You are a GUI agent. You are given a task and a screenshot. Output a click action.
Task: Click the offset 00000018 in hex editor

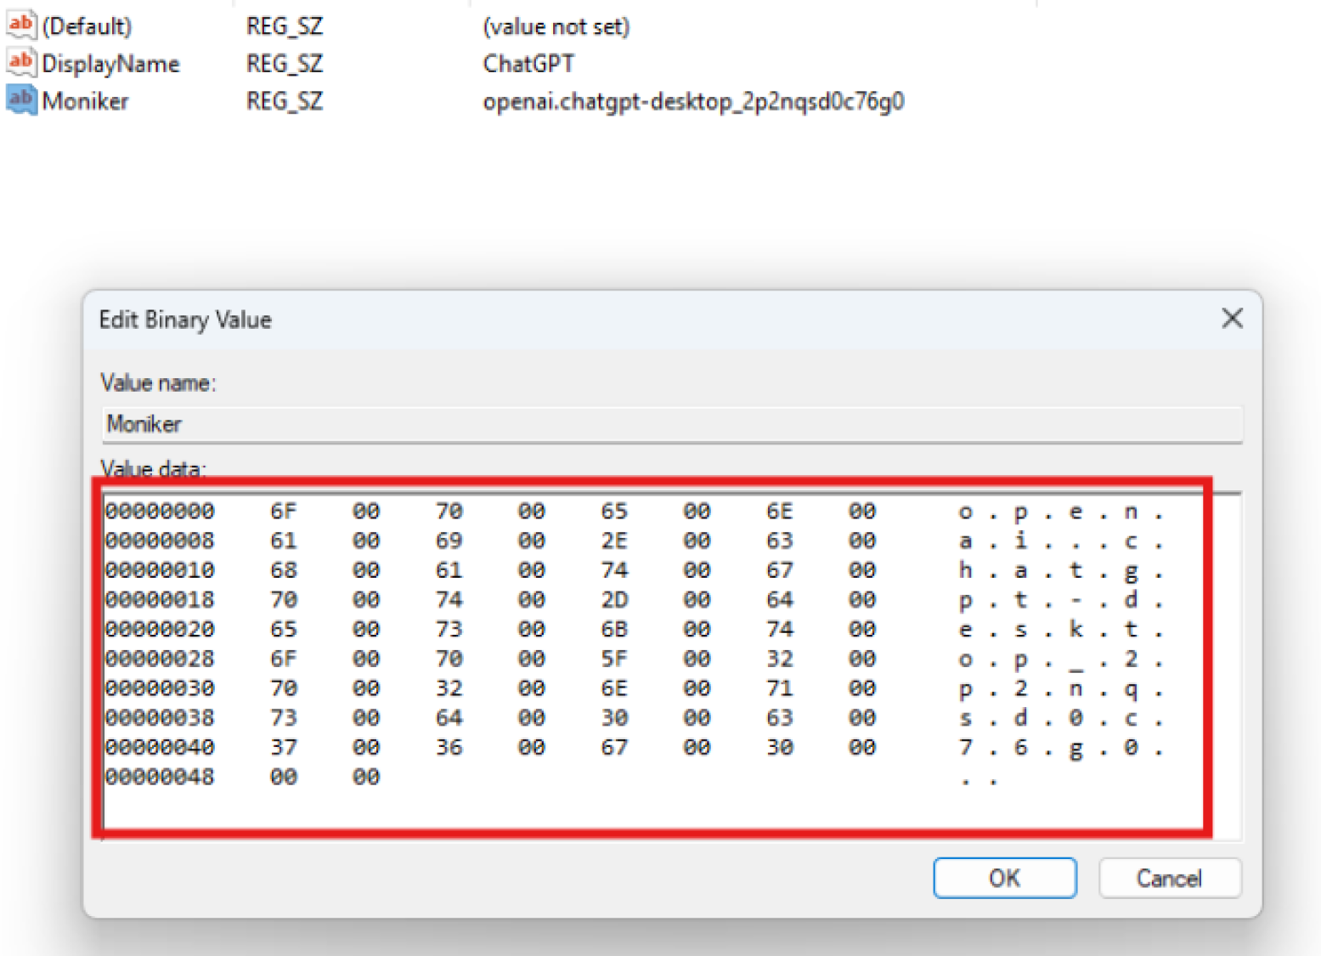point(160,600)
